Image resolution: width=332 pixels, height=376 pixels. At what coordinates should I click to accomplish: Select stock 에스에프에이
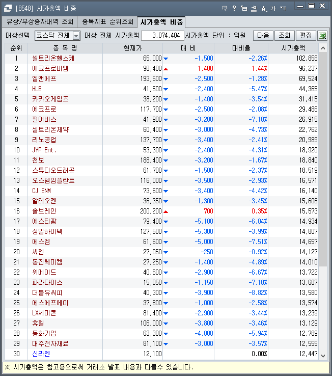click(x=50, y=303)
